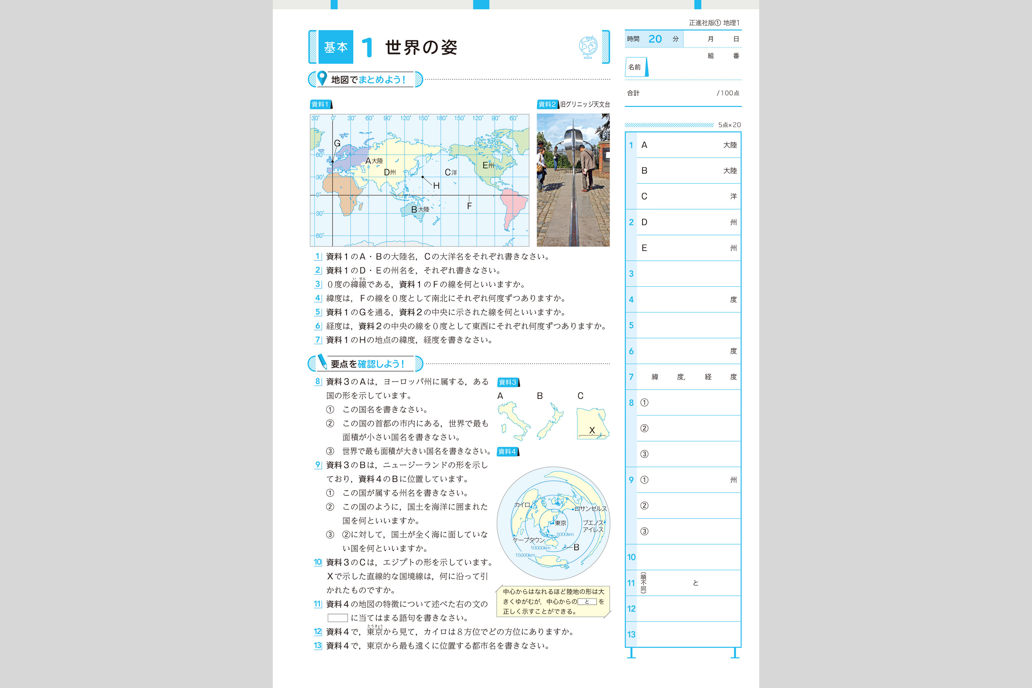This screenshot has width=1032, height=688.
Task: Click the A大陸 label on the map
Action: click(x=374, y=161)
